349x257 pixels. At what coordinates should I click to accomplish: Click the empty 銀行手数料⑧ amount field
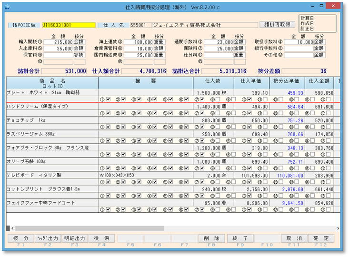pyautogui.click(x=299, y=49)
